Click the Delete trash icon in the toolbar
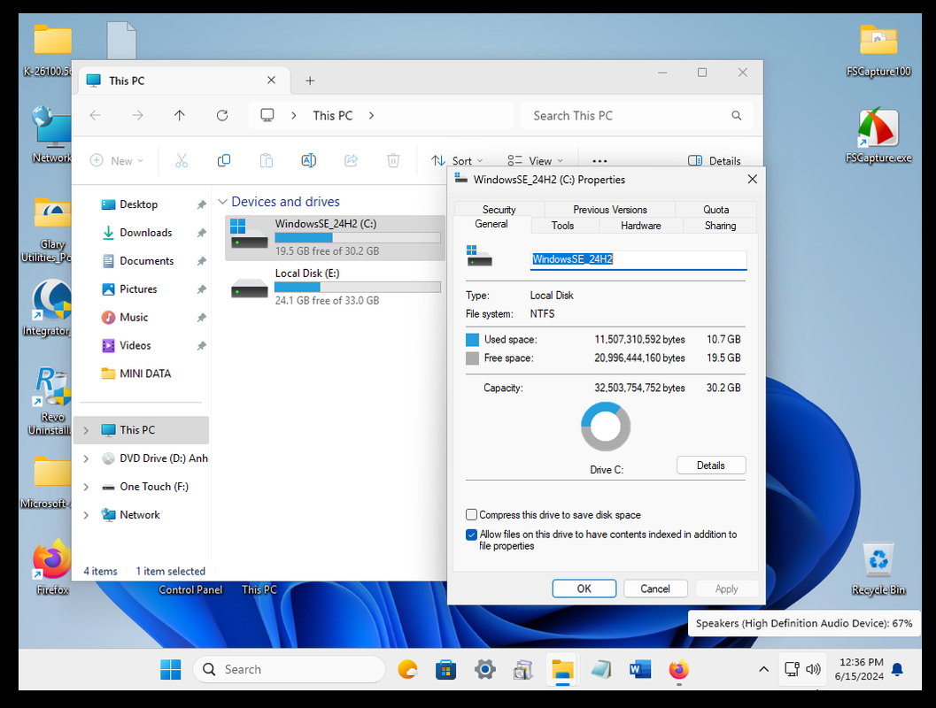The width and height of the screenshot is (936, 708). tap(393, 160)
